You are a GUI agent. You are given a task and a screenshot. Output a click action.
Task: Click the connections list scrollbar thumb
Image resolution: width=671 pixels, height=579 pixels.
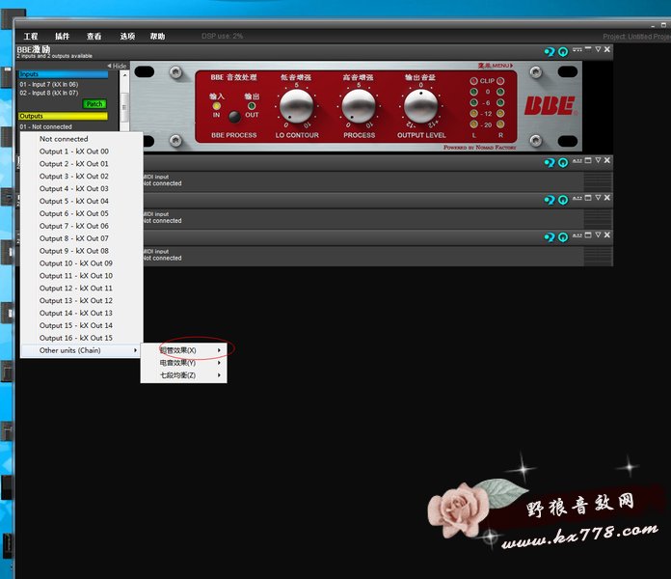tap(124, 105)
